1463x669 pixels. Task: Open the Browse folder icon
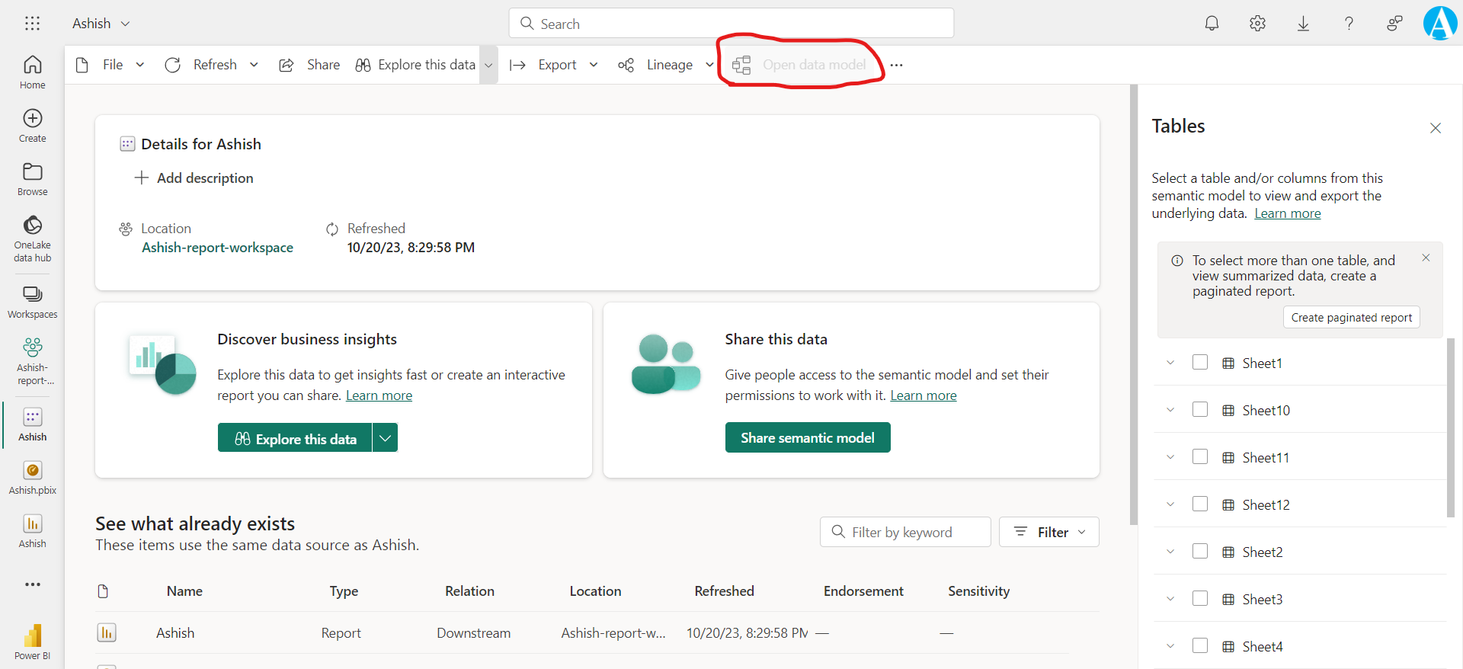[x=32, y=179]
